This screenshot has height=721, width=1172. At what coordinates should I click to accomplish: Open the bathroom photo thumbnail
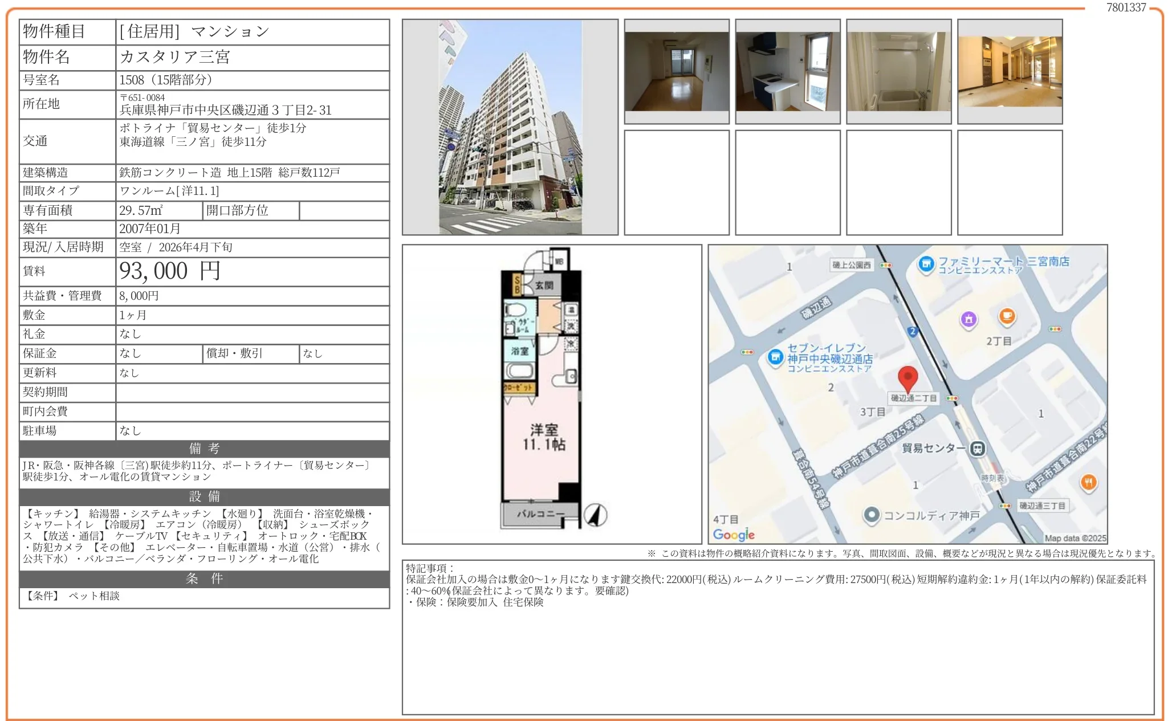point(899,71)
